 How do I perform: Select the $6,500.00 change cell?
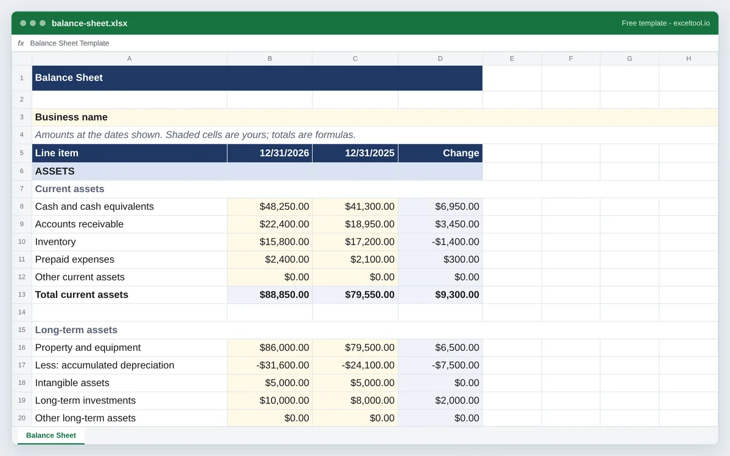[440, 348]
